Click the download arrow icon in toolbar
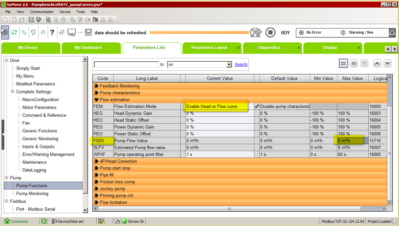 pyautogui.click(x=111, y=20)
